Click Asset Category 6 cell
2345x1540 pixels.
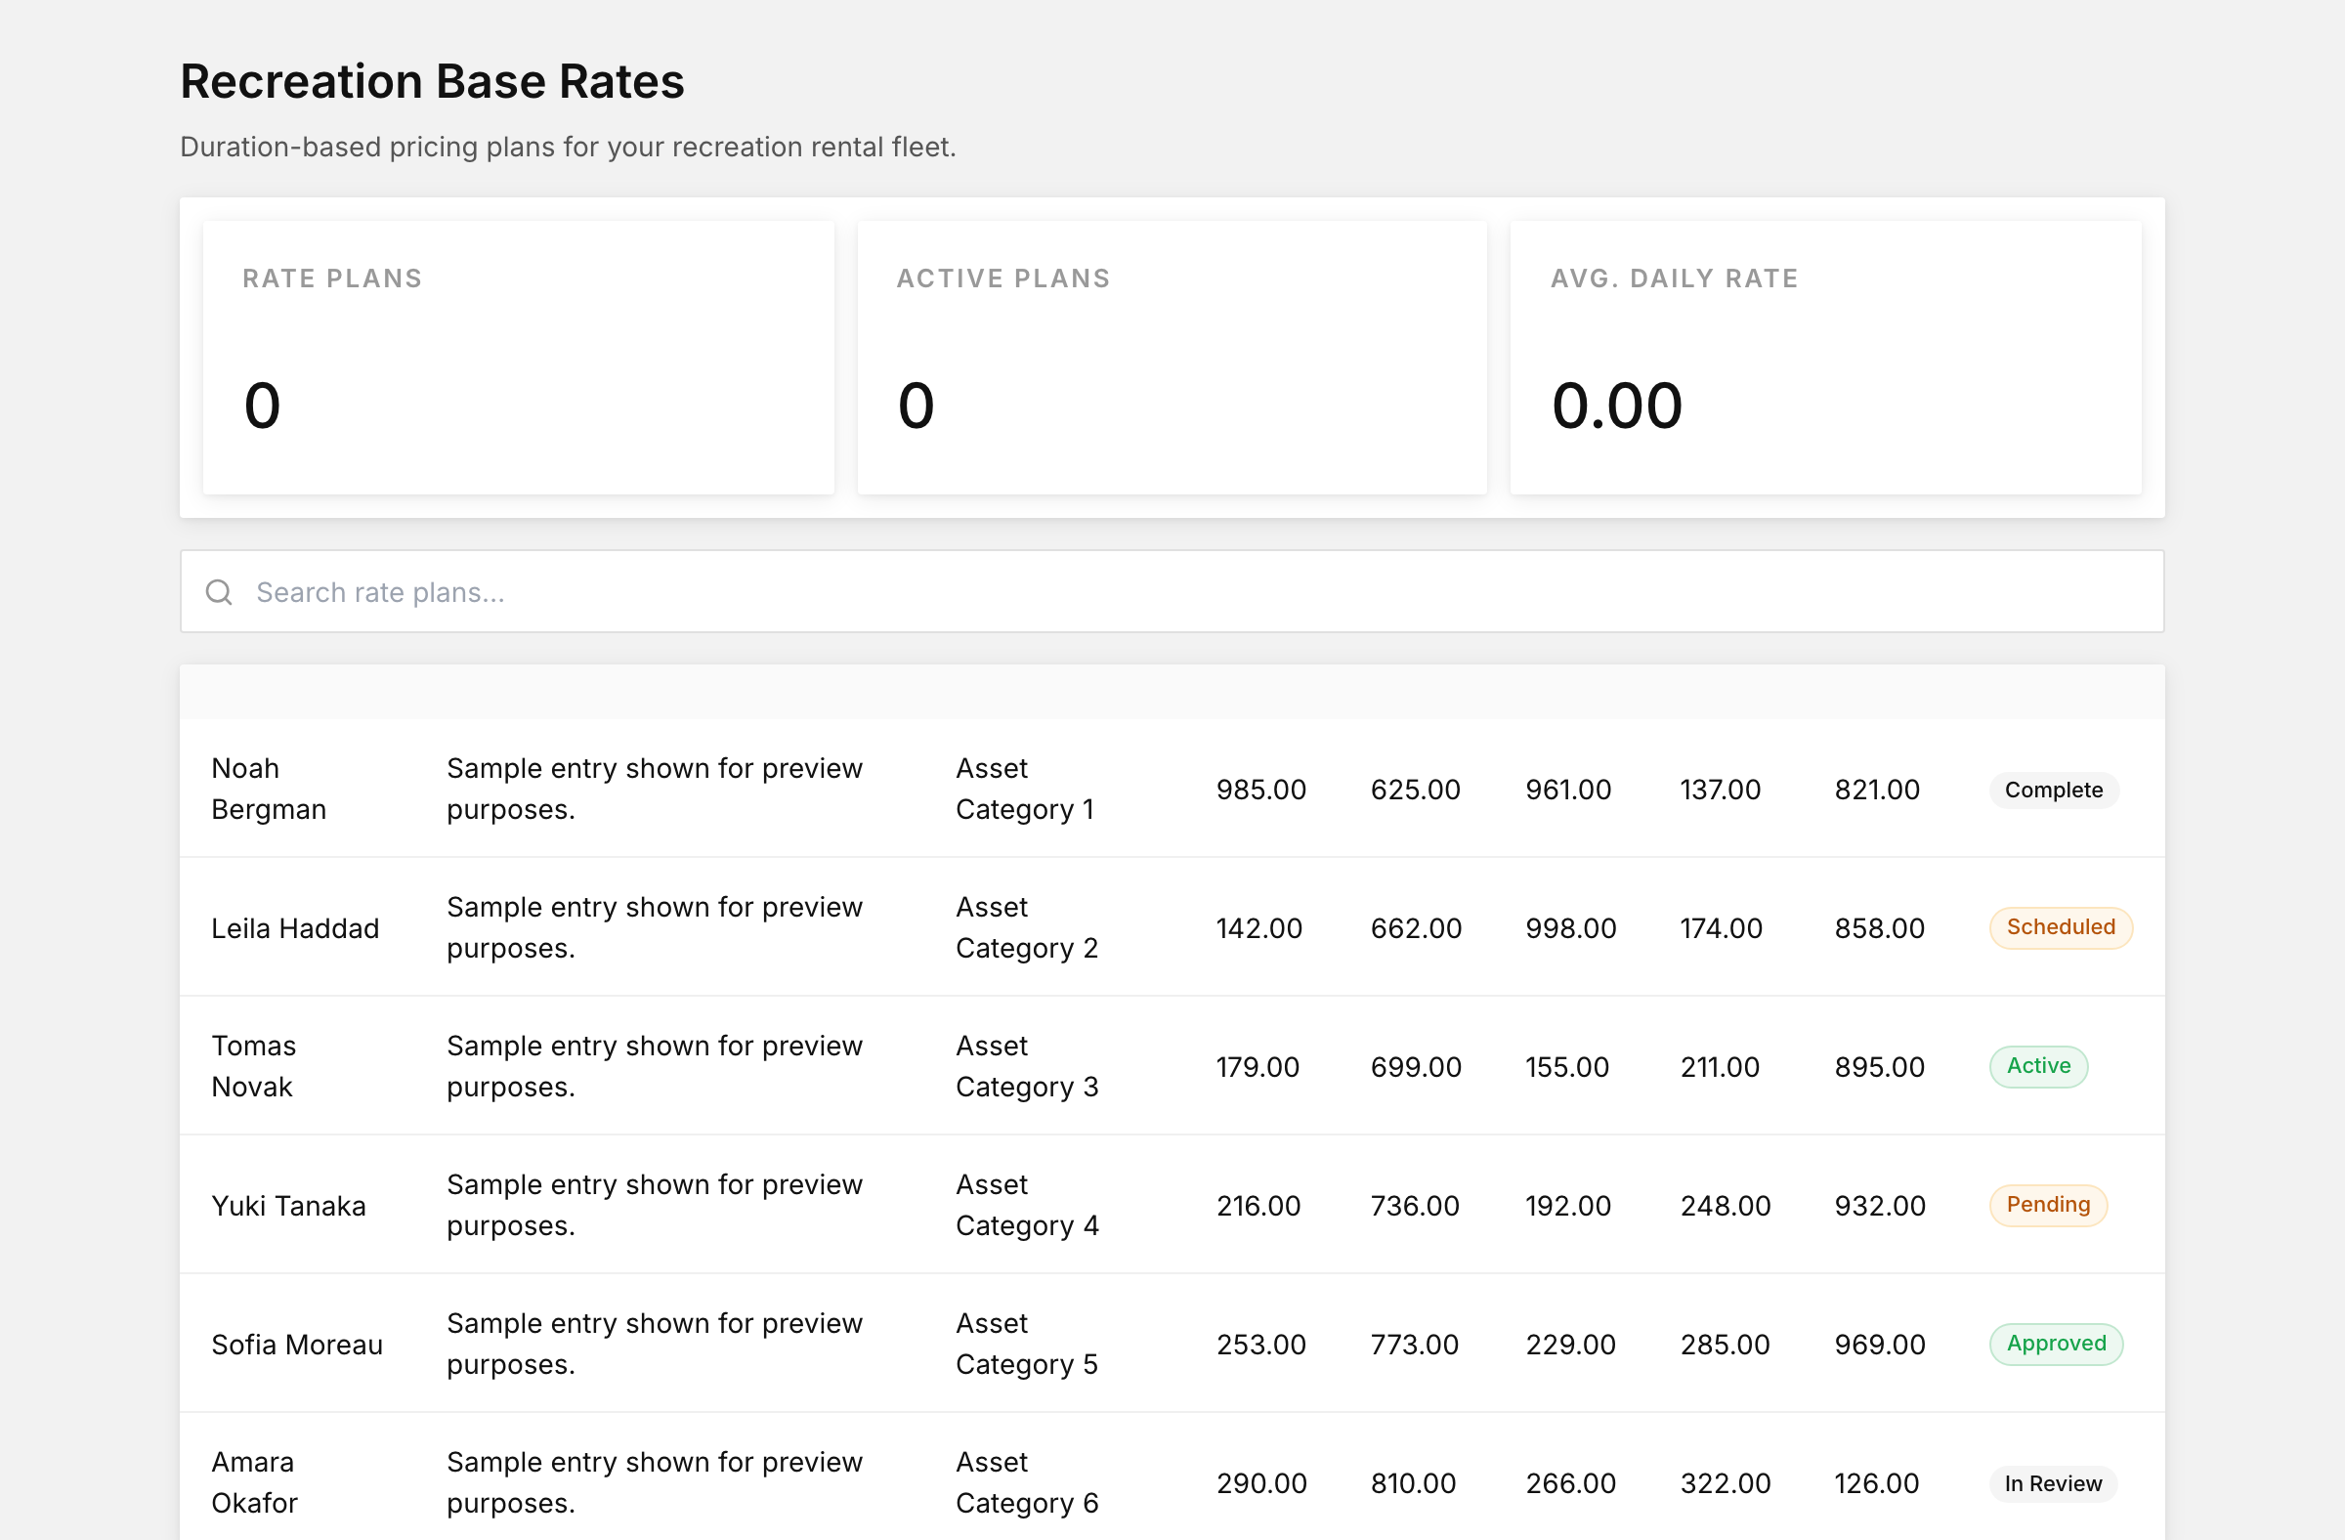coord(1027,1483)
